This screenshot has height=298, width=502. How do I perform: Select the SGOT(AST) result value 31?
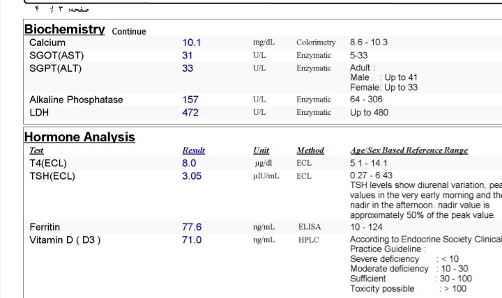[x=188, y=55]
